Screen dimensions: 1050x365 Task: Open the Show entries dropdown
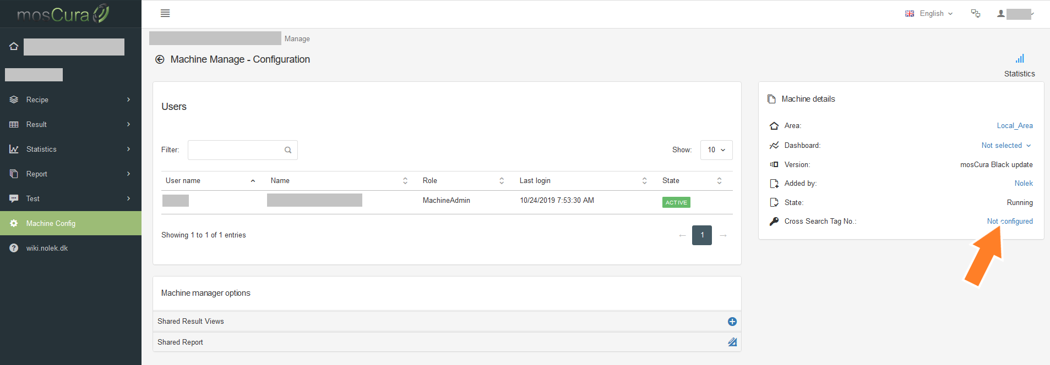716,150
